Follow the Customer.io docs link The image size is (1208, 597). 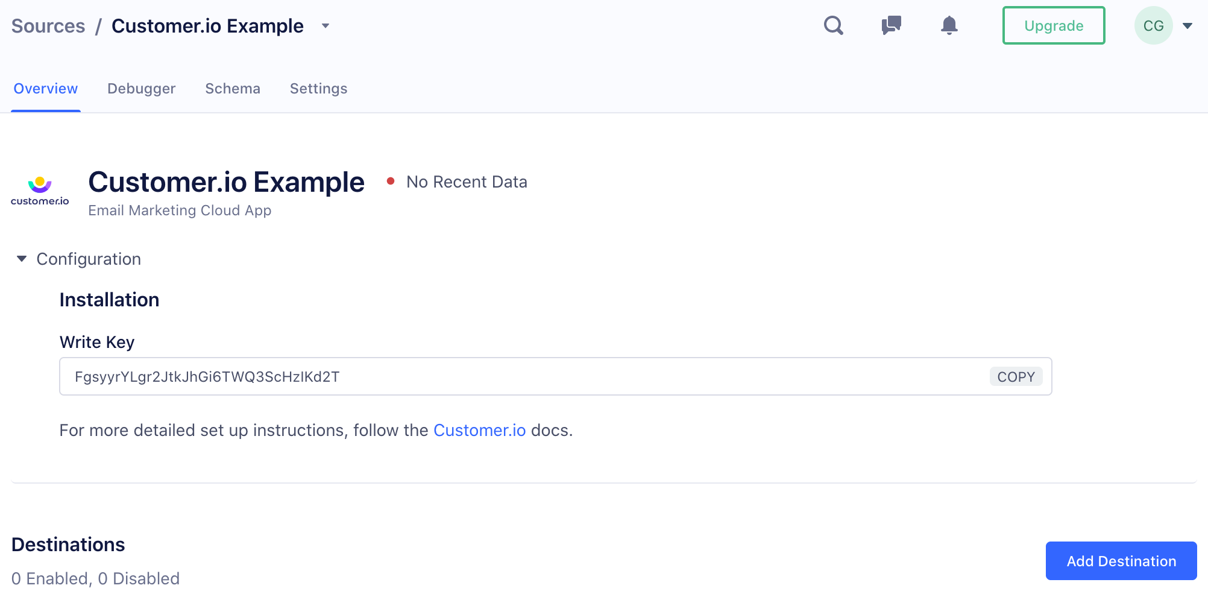[x=479, y=430]
